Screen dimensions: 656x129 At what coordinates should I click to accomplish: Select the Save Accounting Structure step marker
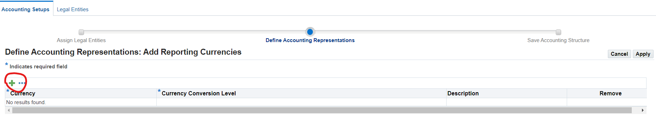[558, 32]
